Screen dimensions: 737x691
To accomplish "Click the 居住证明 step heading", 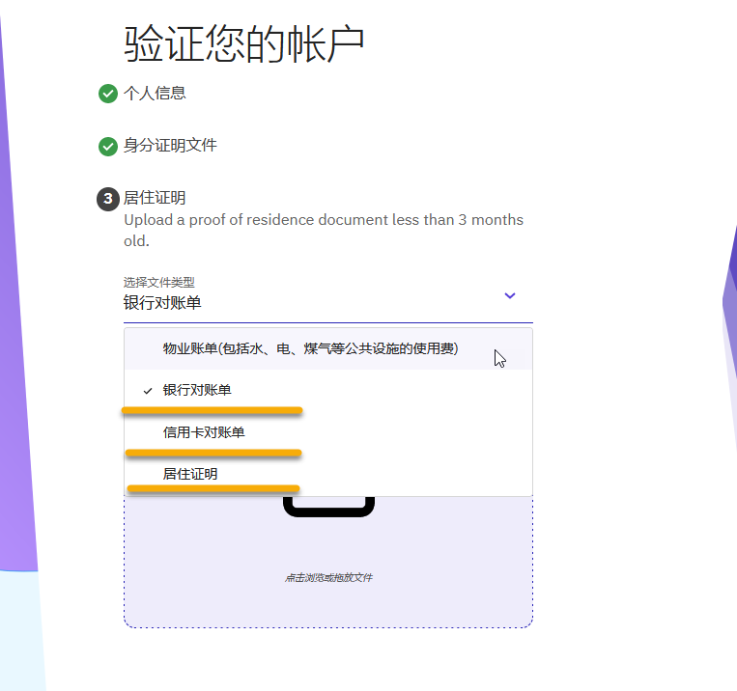I will click(x=155, y=198).
